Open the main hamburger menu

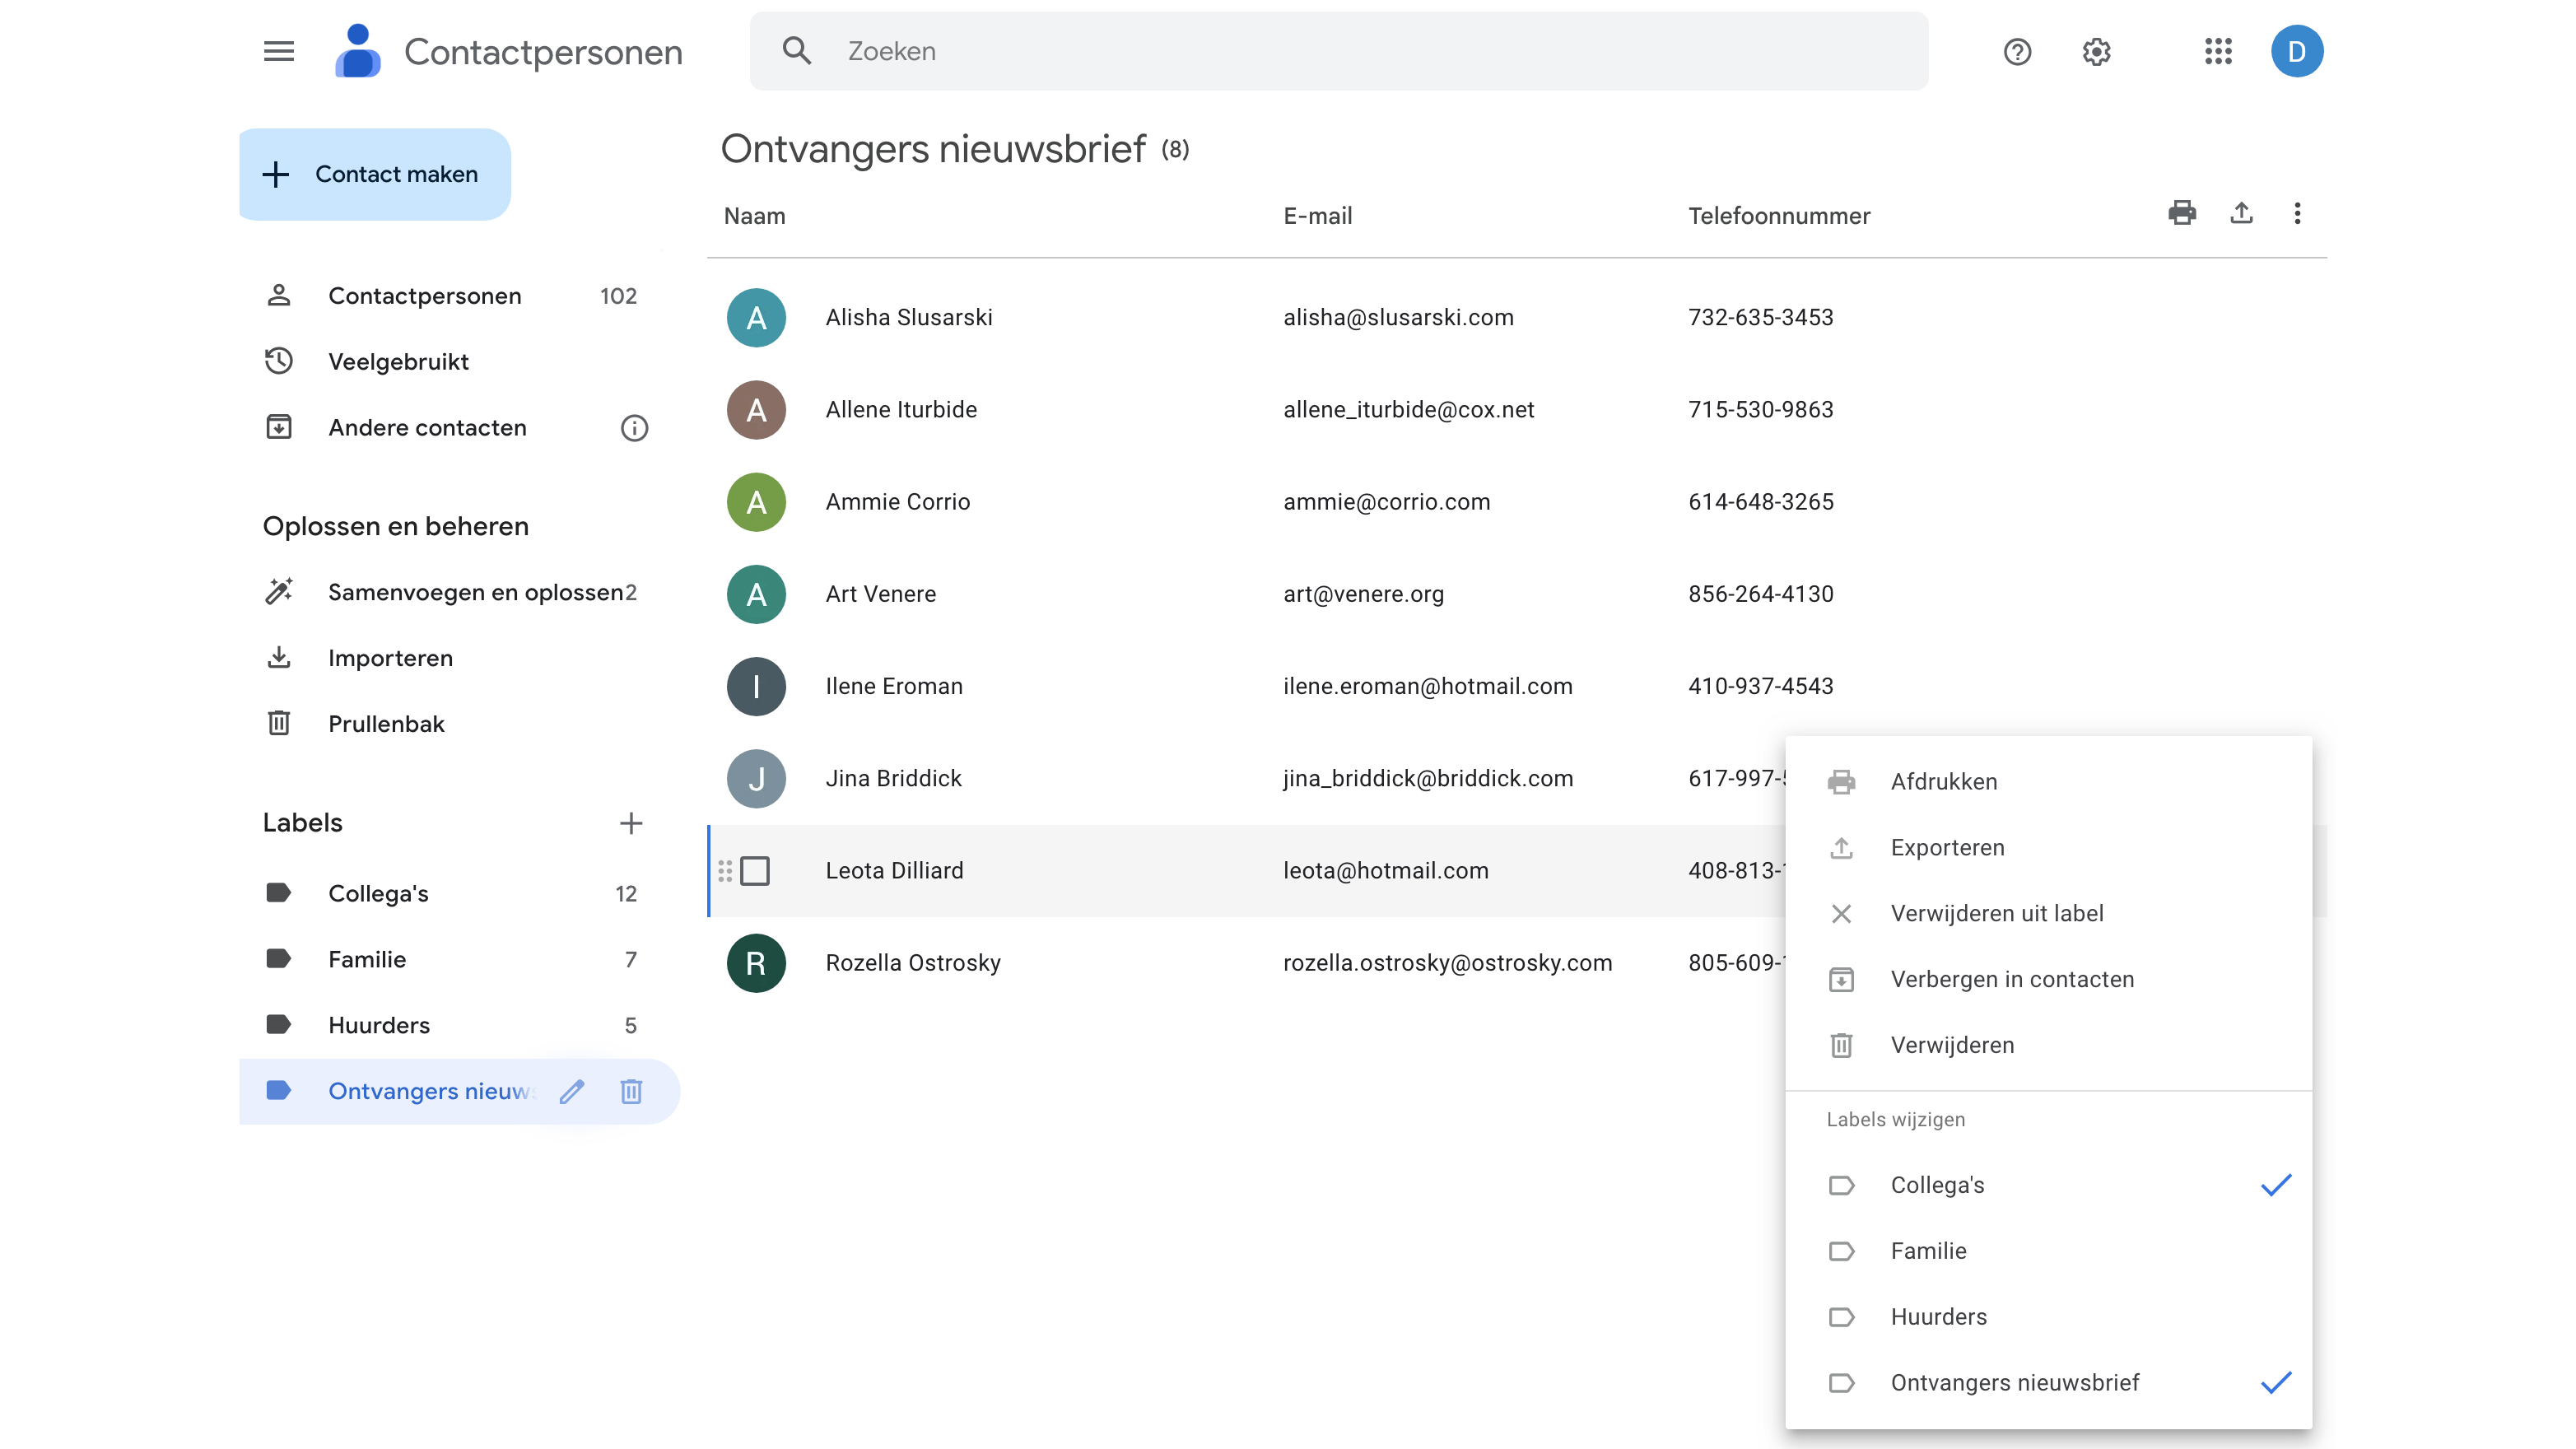(279, 51)
